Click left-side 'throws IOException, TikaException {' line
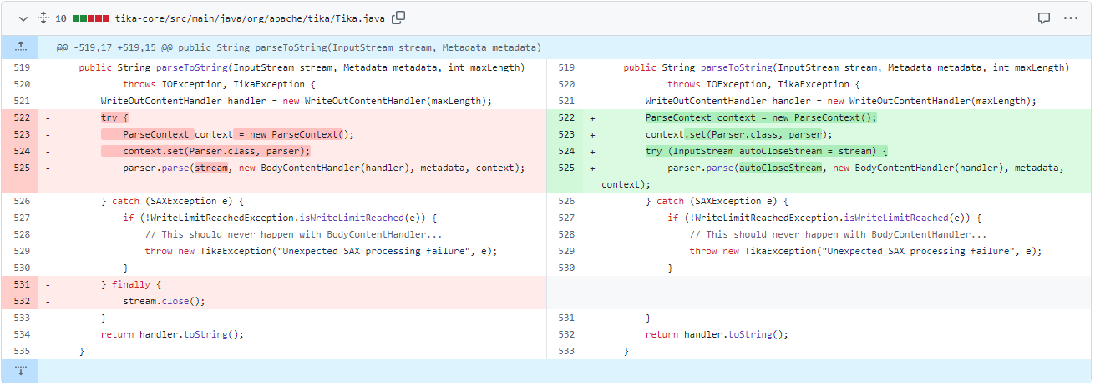The height and width of the screenshot is (385, 1095). tap(219, 84)
